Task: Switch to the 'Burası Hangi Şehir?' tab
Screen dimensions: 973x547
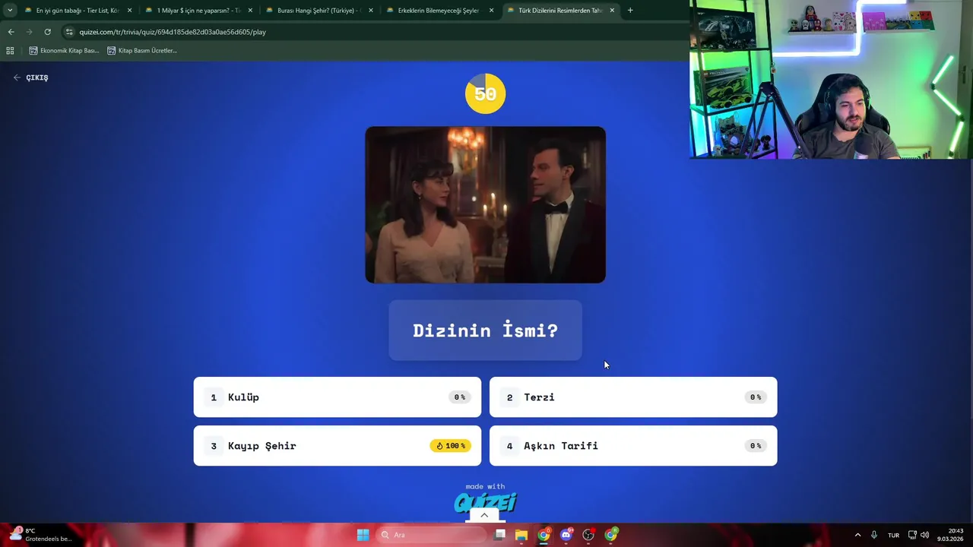Action: click(319, 11)
